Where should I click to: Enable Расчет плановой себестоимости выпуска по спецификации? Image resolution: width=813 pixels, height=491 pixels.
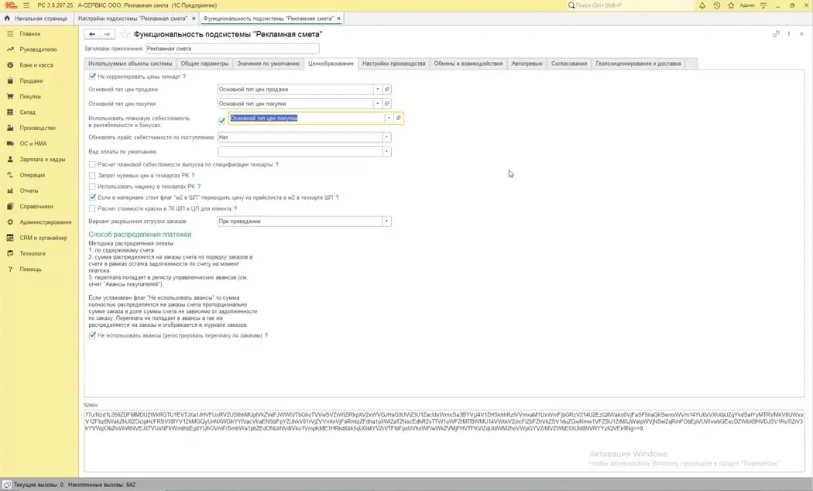(92, 164)
